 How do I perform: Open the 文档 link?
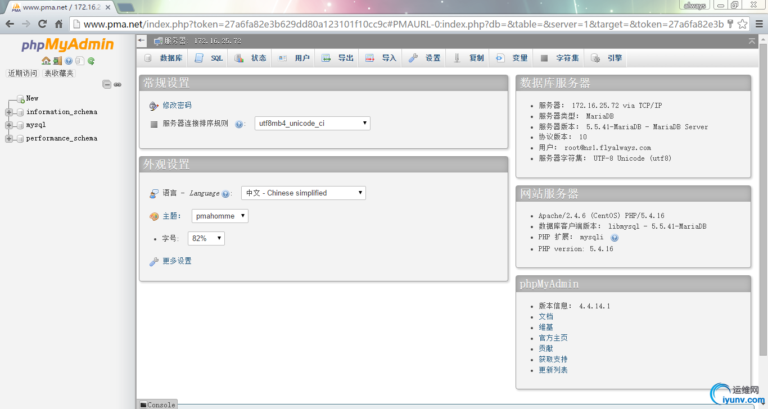[x=546, y=316]
